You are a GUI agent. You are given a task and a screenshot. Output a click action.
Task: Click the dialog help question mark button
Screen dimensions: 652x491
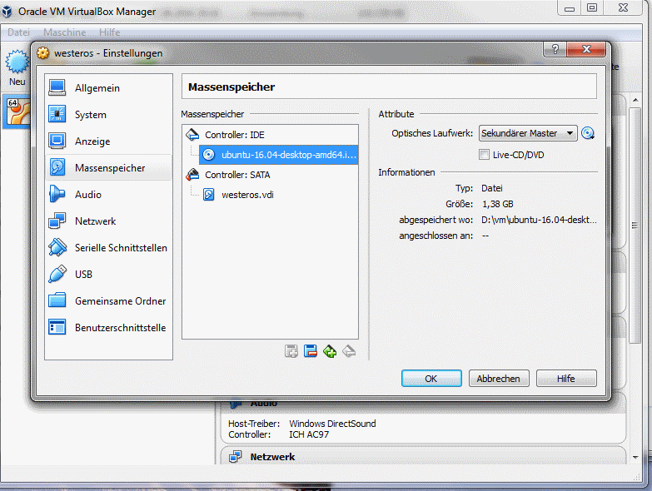[555, 49]
